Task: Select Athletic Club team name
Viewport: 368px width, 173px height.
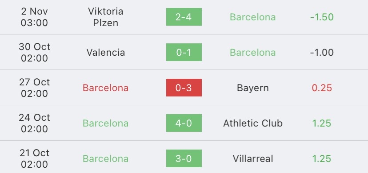Action: point(253,123)
